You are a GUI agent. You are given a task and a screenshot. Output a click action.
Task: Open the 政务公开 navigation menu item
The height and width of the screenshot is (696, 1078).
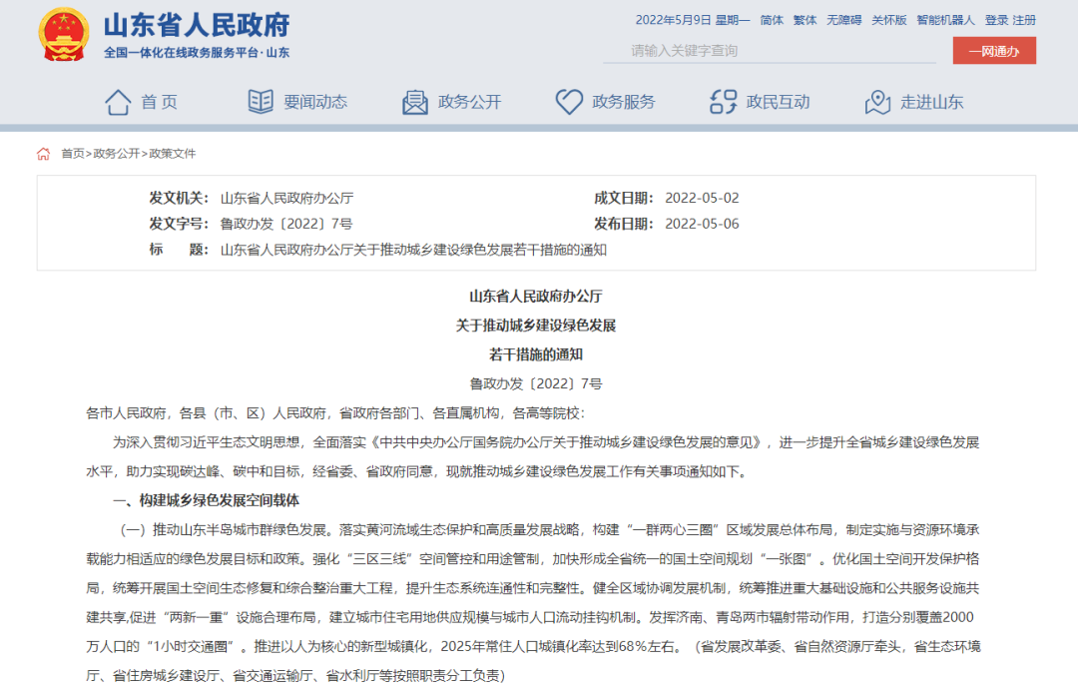(469, 102)
